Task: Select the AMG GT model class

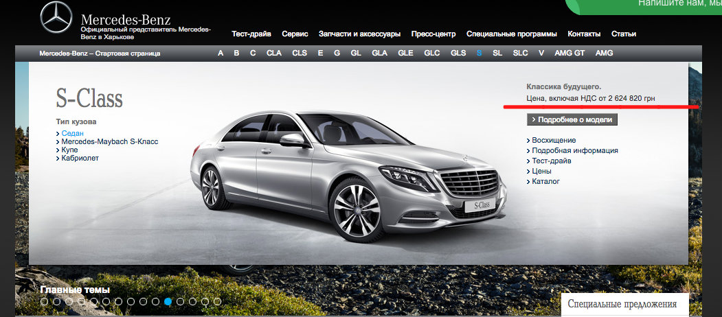Action: coord(569,54)
